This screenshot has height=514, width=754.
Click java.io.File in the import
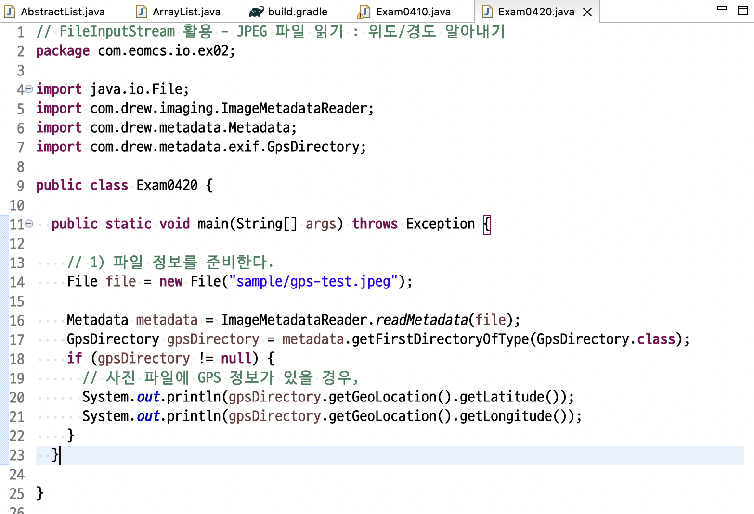[x=136, y=89]
